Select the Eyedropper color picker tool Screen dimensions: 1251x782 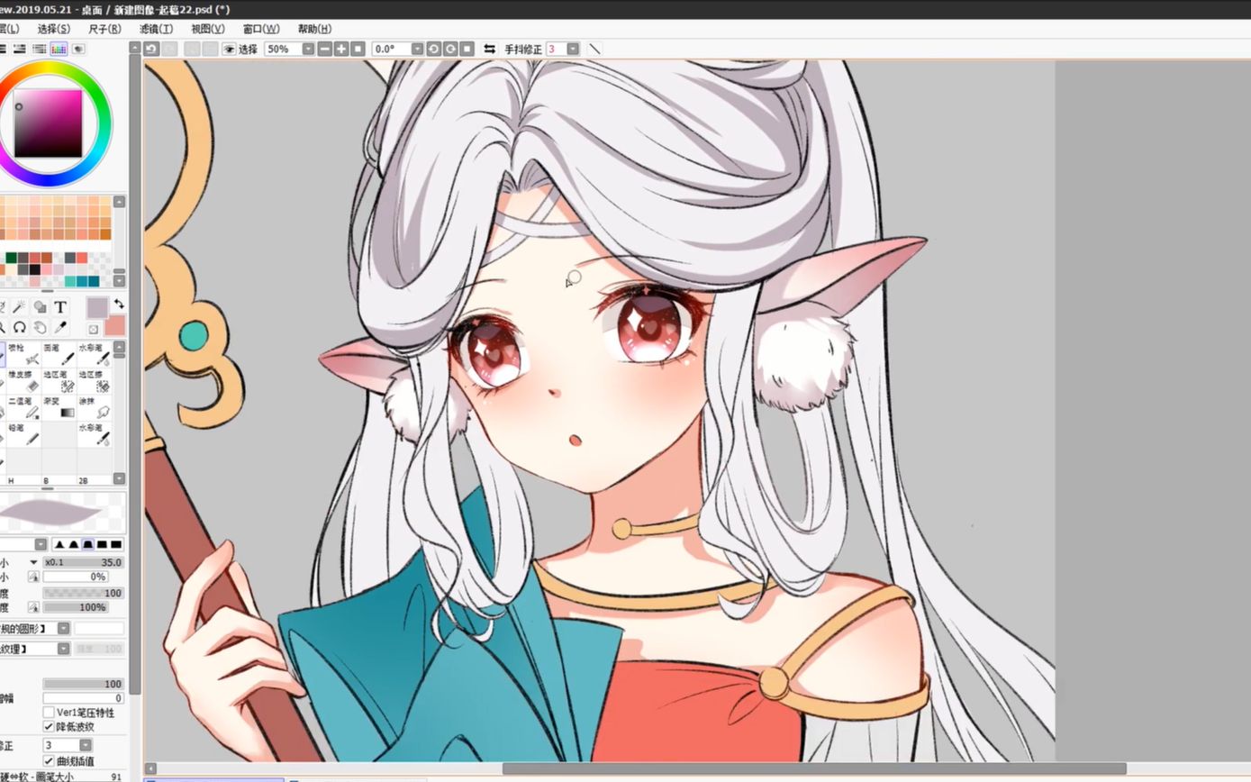coord(60,327)
